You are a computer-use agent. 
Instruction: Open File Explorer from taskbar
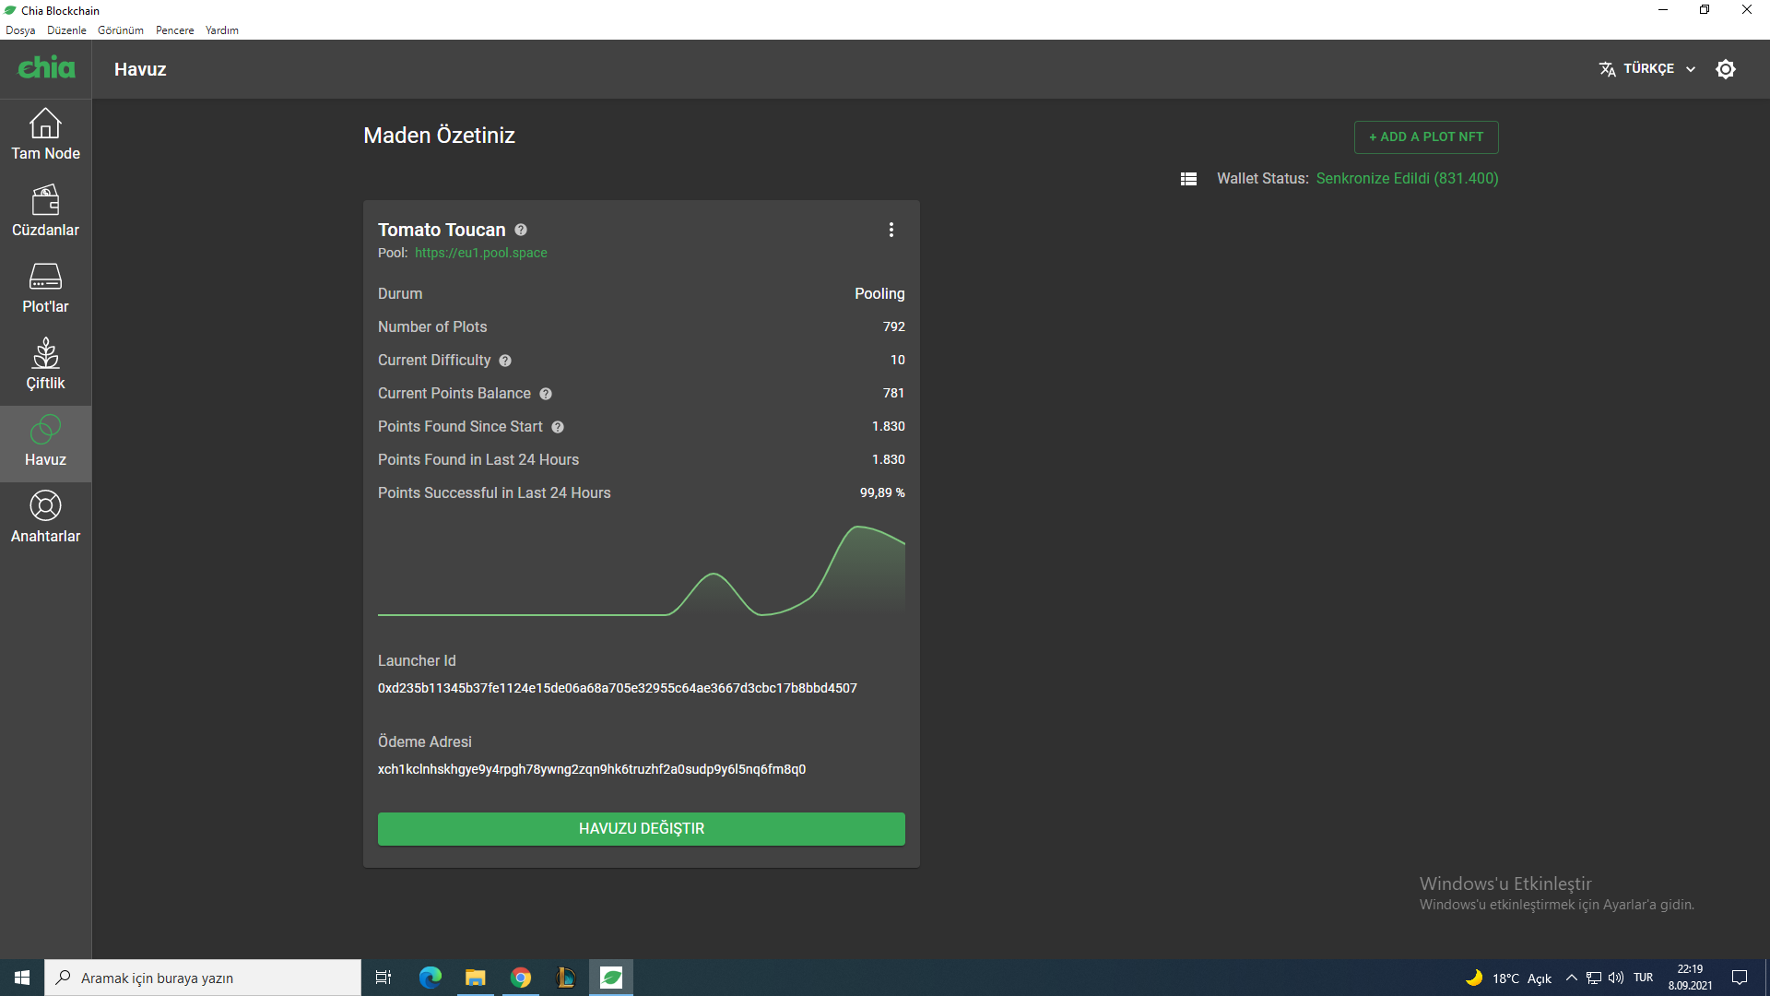point(475,978)
